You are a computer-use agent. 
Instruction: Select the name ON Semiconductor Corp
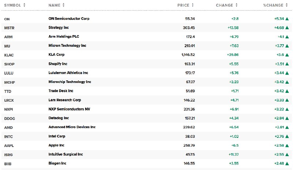pos(69,19)
